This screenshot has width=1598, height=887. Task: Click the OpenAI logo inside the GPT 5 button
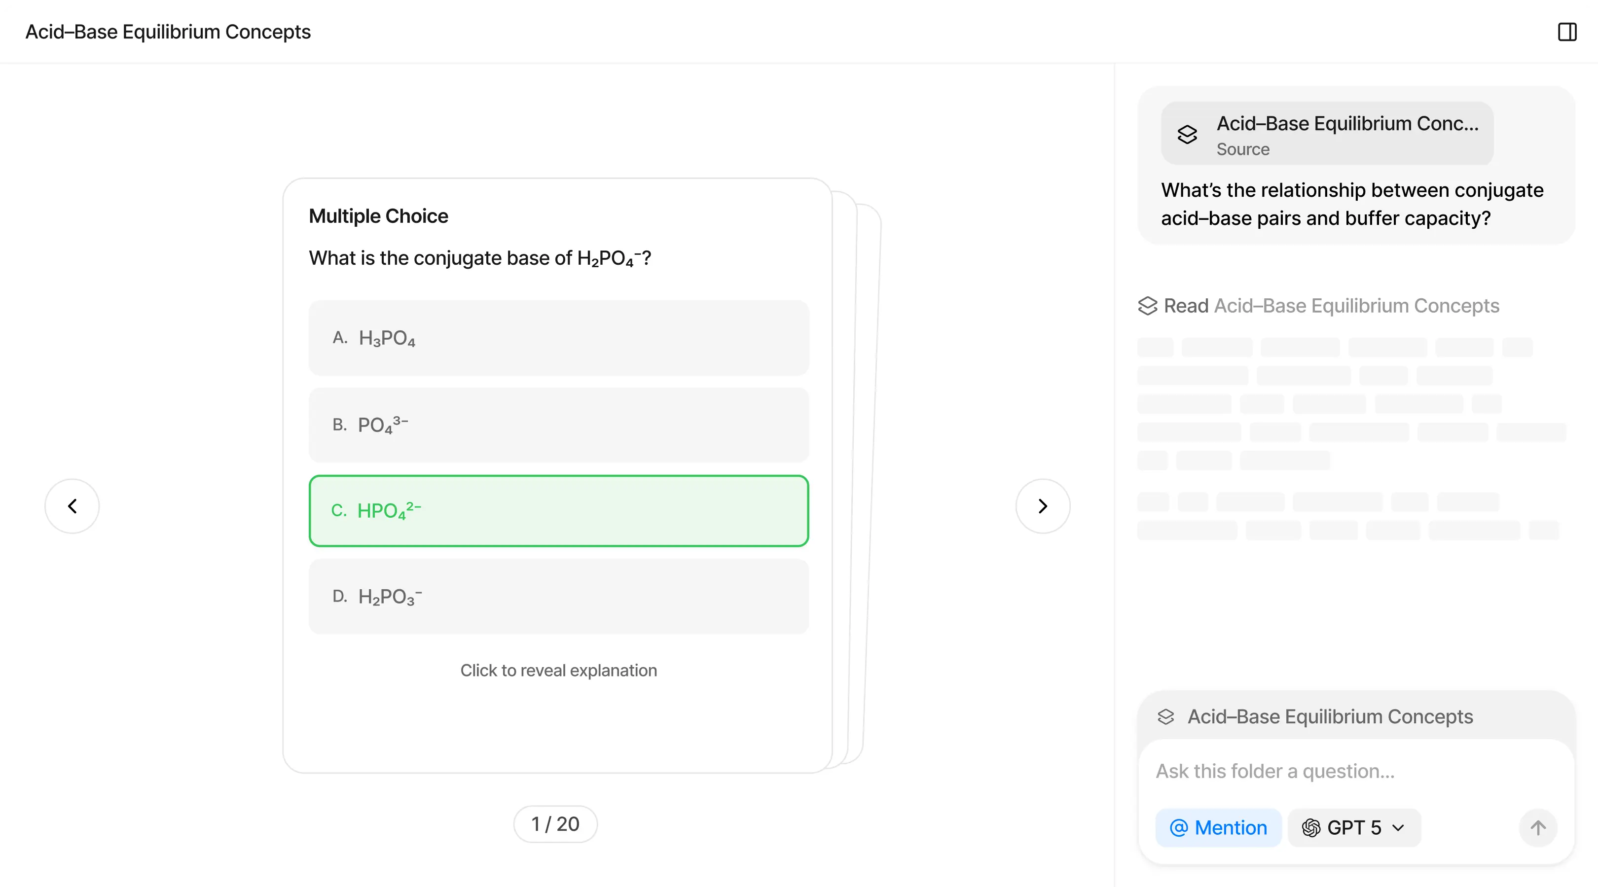[x=1311, y=827]
